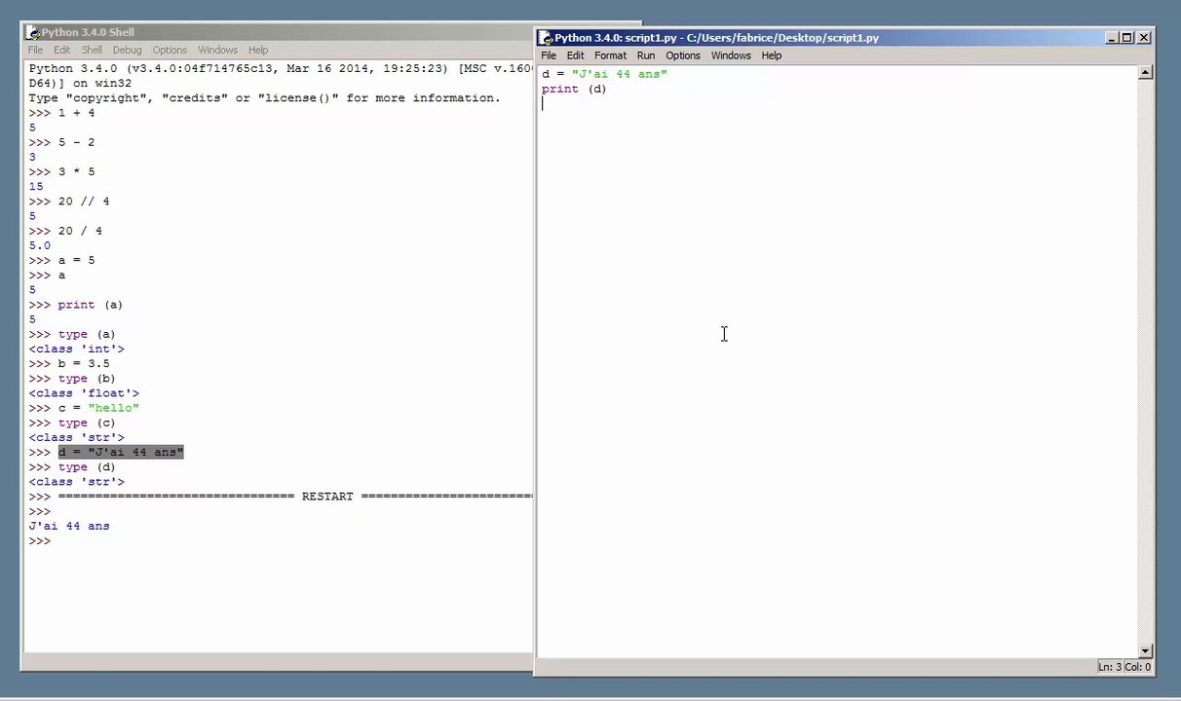
Task: Open Help menu in Python Shell window
Action: [x=257, y=50]
